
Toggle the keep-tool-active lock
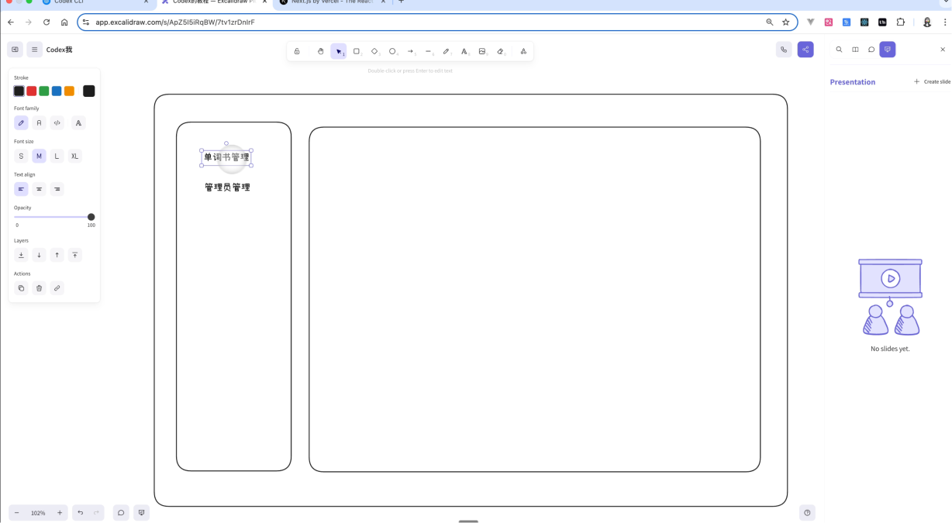pos(297,51)
